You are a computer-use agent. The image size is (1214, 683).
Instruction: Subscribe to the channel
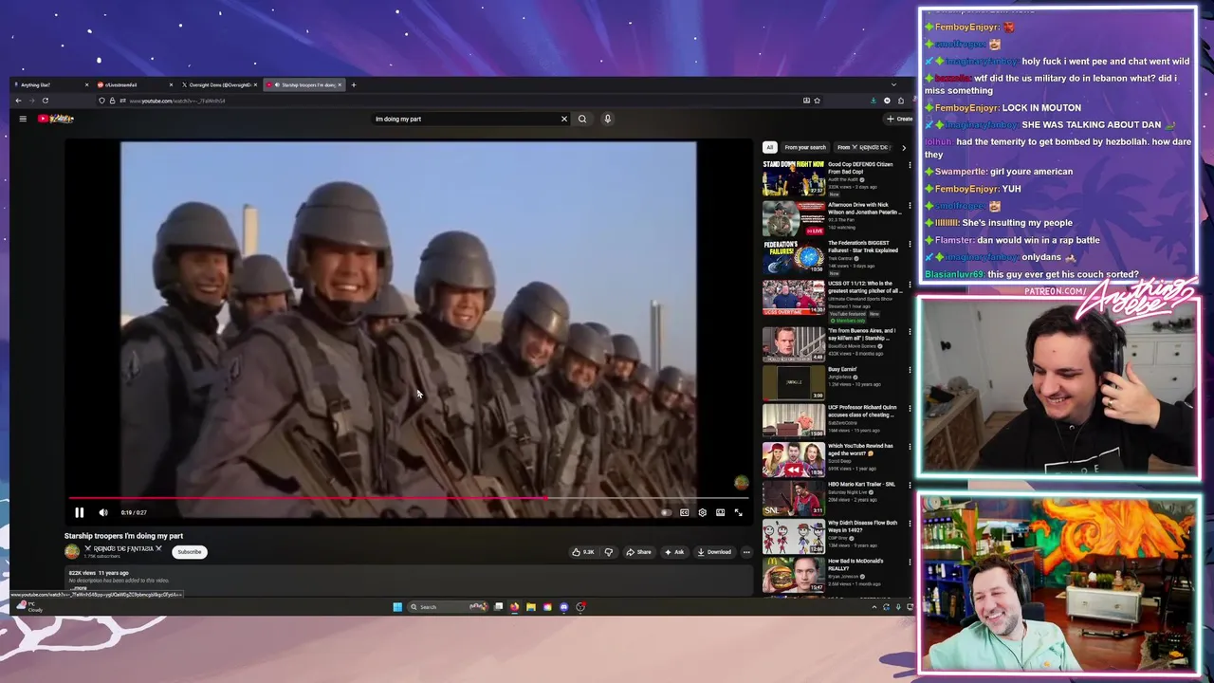190,552
